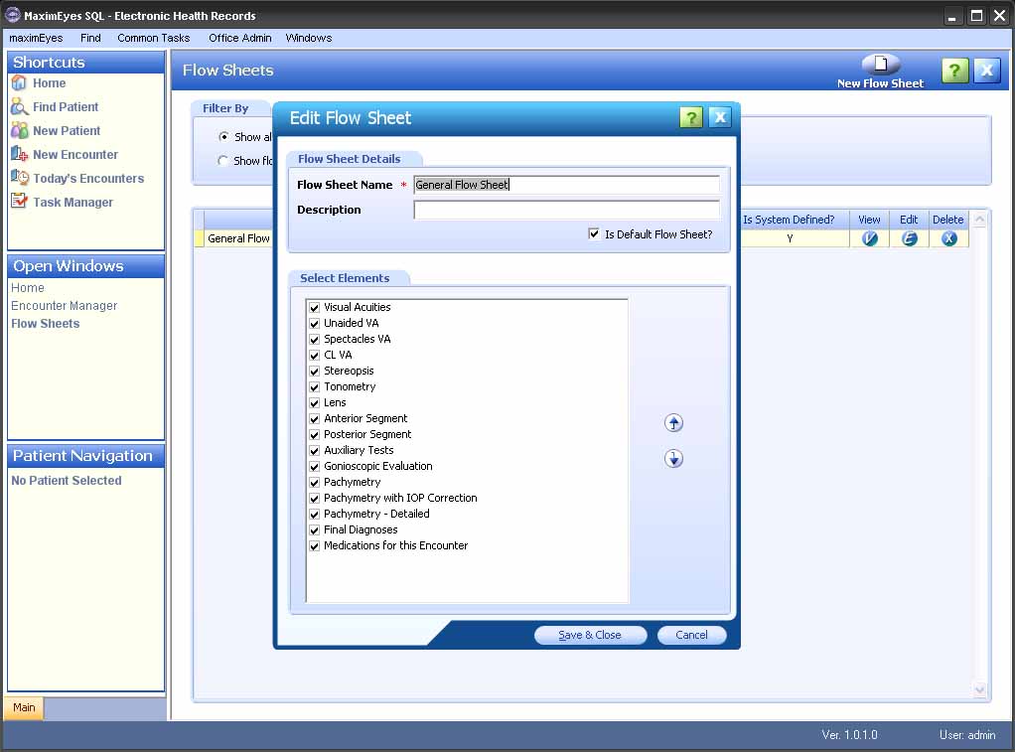
Task: Uncheck Tonometry element
Action: click(315, 386)
